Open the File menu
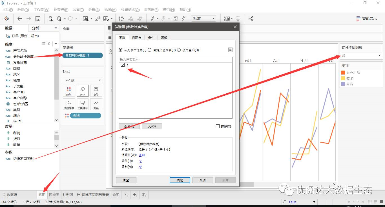This screenshot has height=207, width=385. [x=8, y=10]
